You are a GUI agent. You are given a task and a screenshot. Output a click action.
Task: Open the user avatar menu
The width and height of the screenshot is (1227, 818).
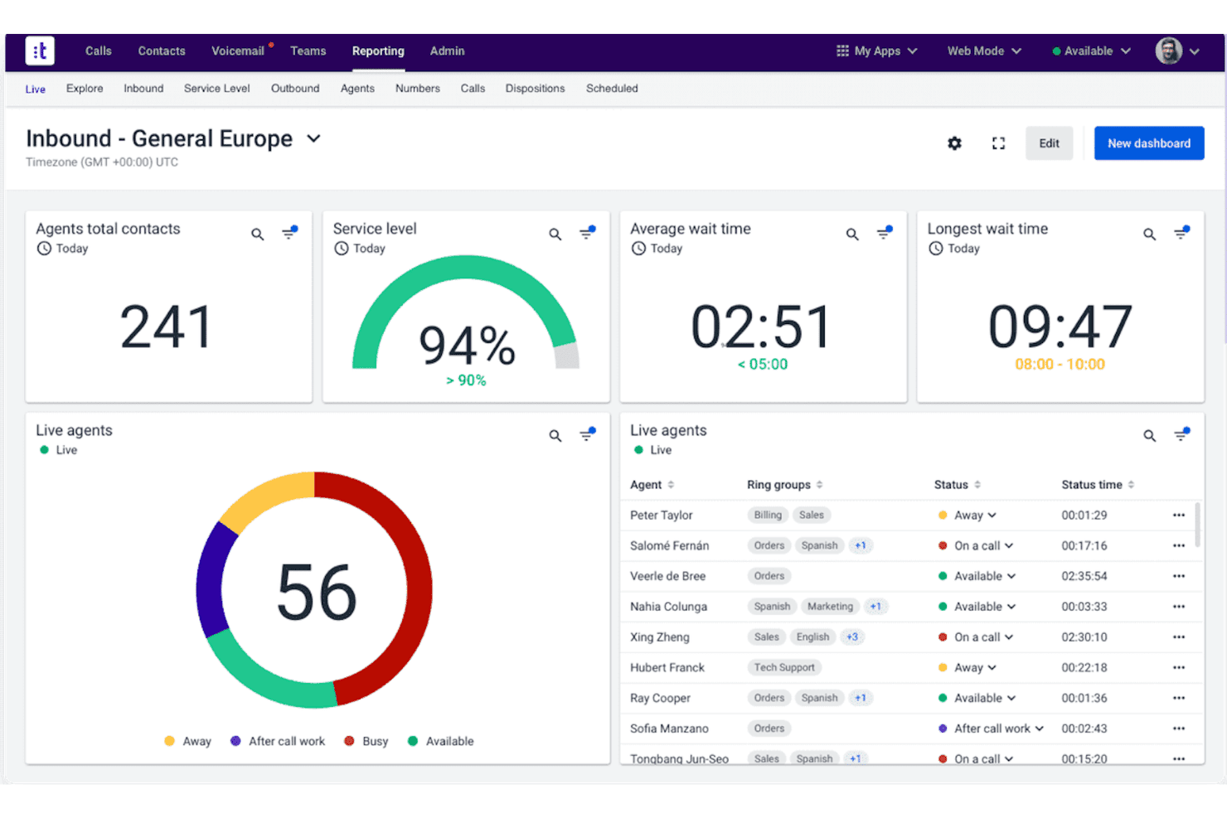pos(1177,51)
